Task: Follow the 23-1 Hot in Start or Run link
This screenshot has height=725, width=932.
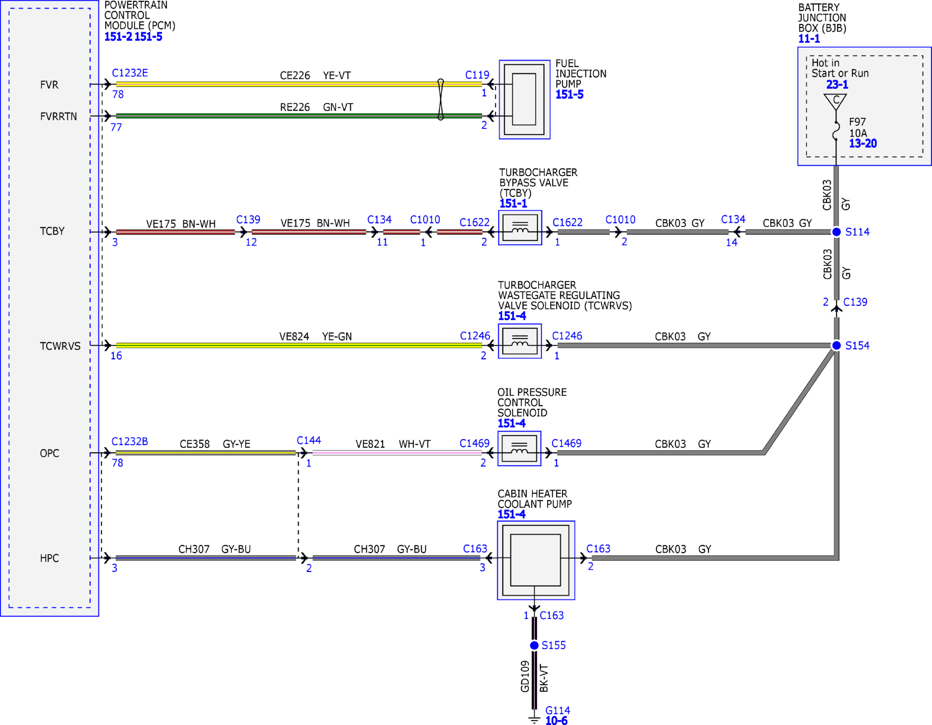Action: 837,84
